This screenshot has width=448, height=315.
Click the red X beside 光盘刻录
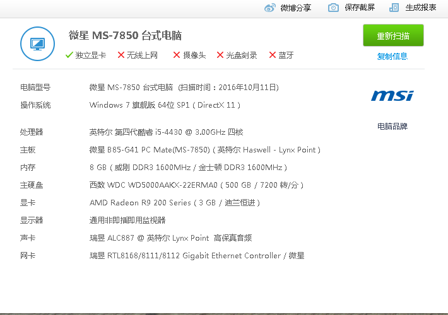[x=220, y=55]
